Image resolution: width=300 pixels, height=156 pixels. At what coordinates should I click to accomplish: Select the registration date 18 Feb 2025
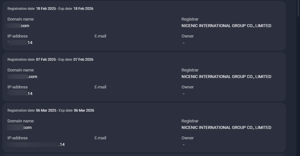click(46, 8)
